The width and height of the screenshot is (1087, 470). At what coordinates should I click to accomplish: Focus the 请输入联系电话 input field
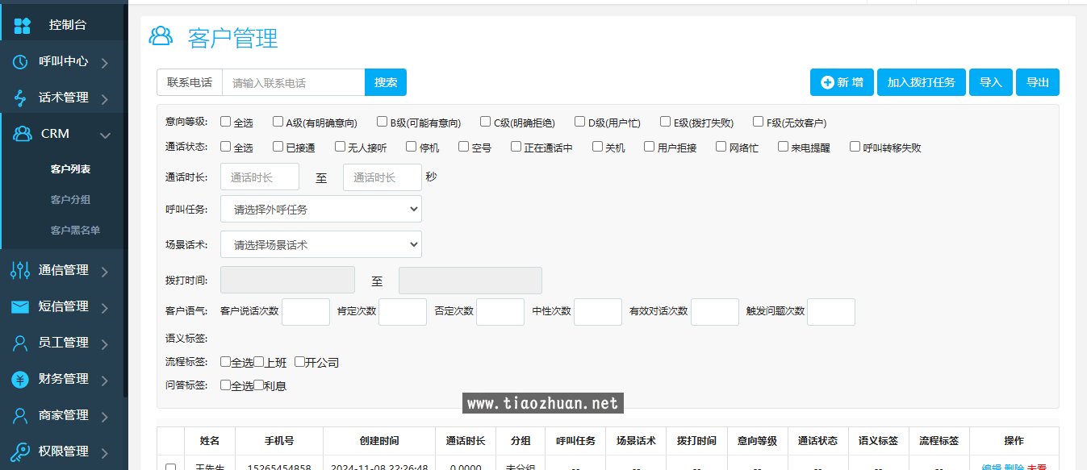click(294, 82)
